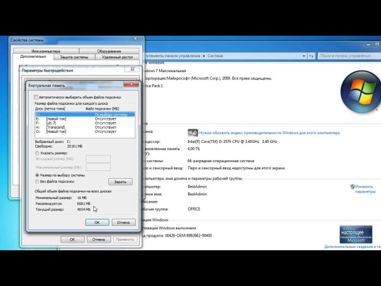This screenshot has width=381, height=286.
Task: Switch to the 'Удаленный доступ' tab
Action: (117, 57)
